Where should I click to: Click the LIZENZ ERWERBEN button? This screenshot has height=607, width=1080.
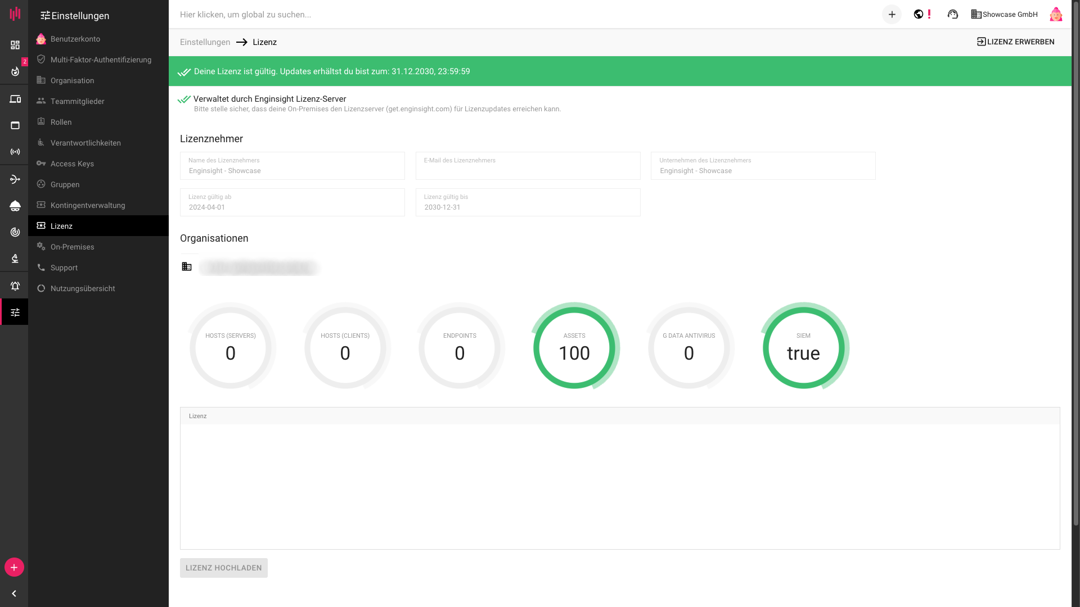pos(1015,42)
